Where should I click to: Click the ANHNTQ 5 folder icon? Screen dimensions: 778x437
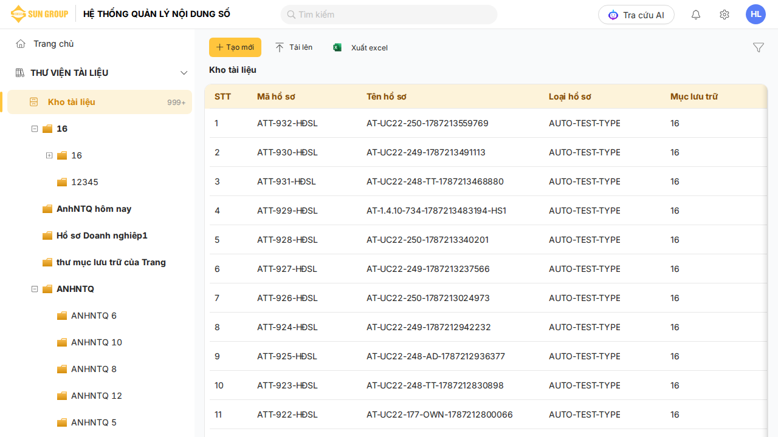click(62, 422)
